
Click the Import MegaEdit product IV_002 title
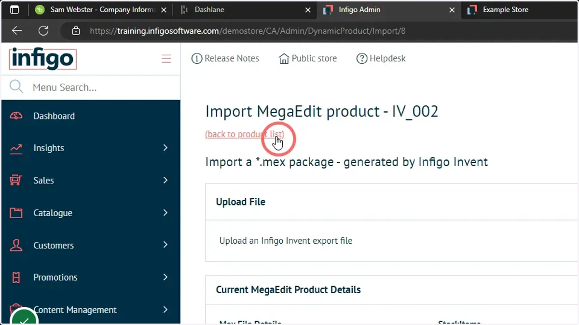click(322, 112)
